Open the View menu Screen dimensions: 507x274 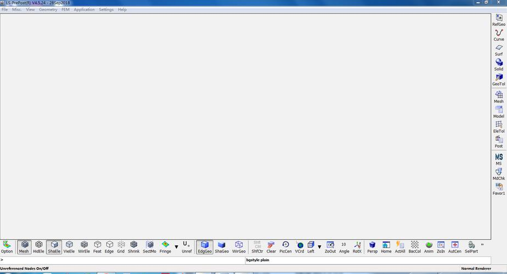(30, 10)
